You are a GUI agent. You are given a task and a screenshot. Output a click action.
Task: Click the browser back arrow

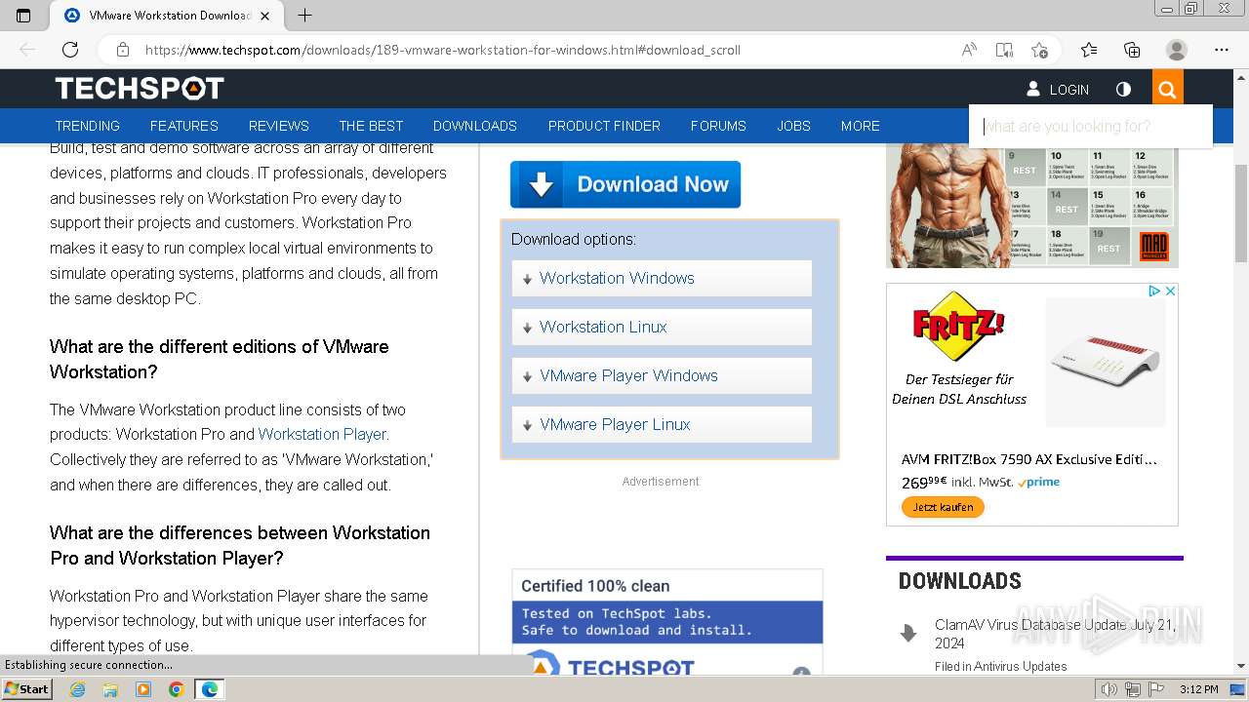[x=27, y=50]
